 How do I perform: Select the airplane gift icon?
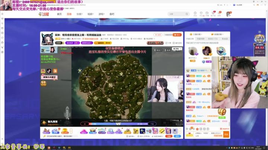[149, 131]
